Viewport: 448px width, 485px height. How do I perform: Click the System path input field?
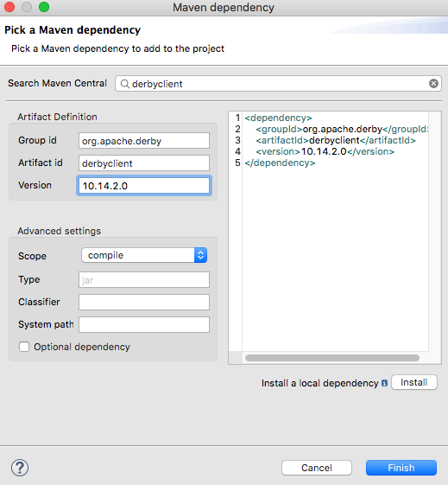(144, 324)
